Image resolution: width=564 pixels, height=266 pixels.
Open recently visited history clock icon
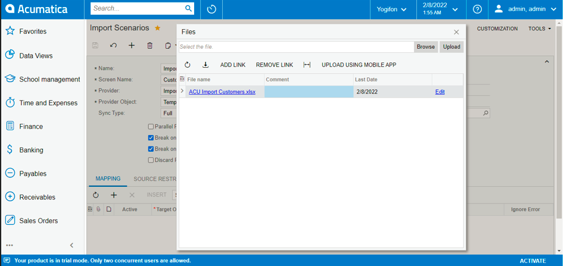coord(211,10)
